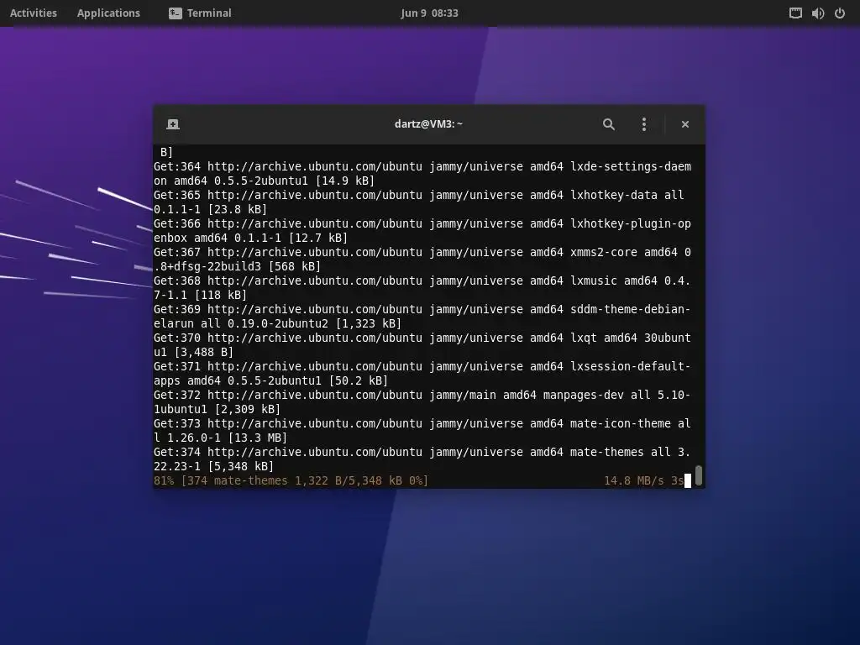Click the Get:364 lxde-settings-daemon line
This screenshot has width=860, height=645.
coord(422,173)
